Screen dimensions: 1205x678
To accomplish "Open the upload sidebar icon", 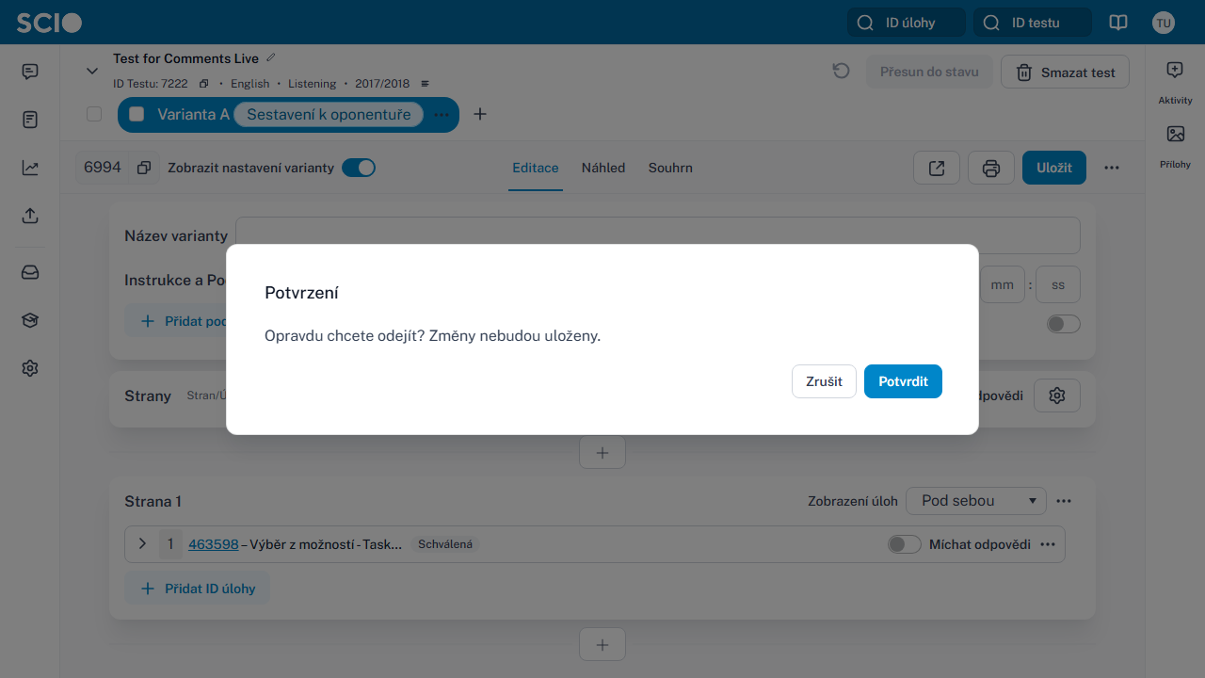I will pos(30,216).
